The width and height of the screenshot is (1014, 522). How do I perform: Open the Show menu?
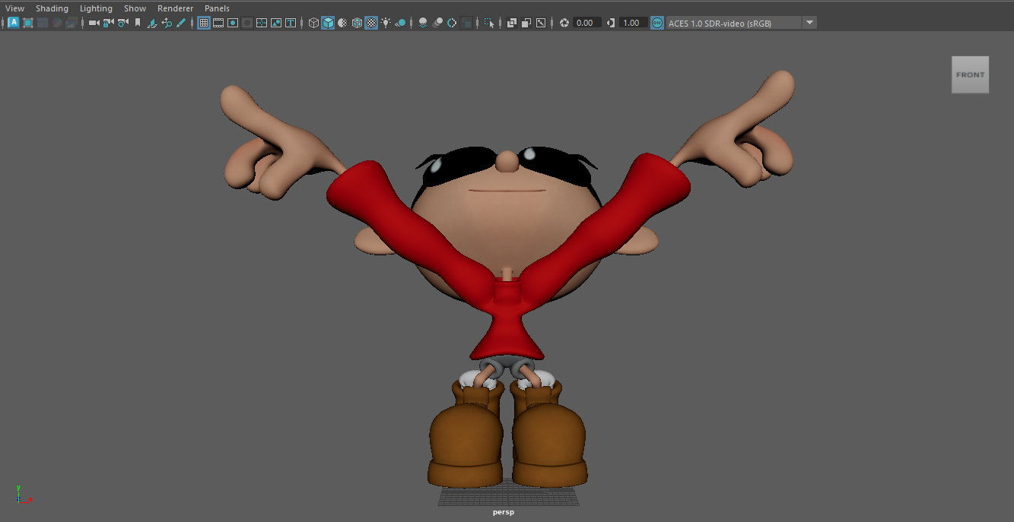(x=135, y=8)
